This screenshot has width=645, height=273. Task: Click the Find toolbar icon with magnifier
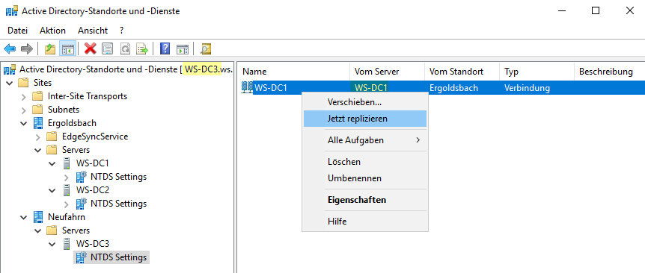pos(205,49)
